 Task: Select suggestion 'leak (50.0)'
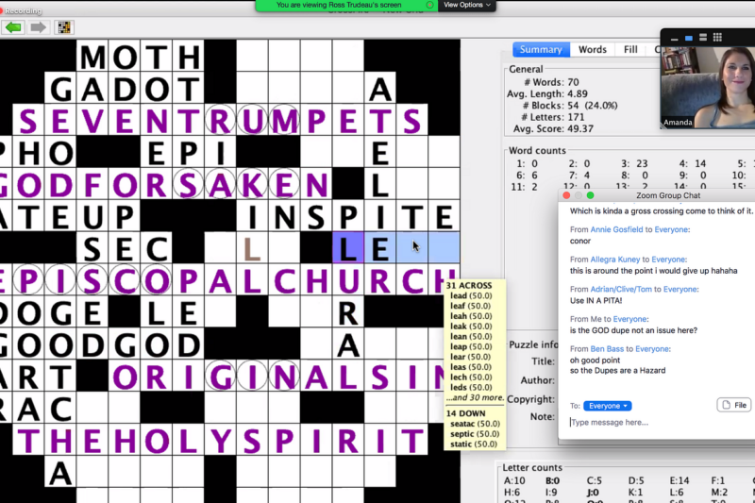(x=471, y=326)
